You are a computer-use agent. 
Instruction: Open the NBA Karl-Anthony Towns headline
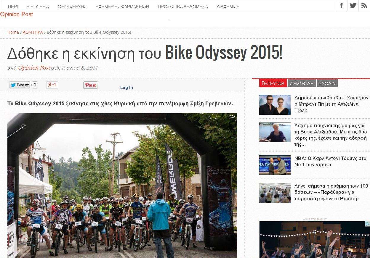coord(330,162)
